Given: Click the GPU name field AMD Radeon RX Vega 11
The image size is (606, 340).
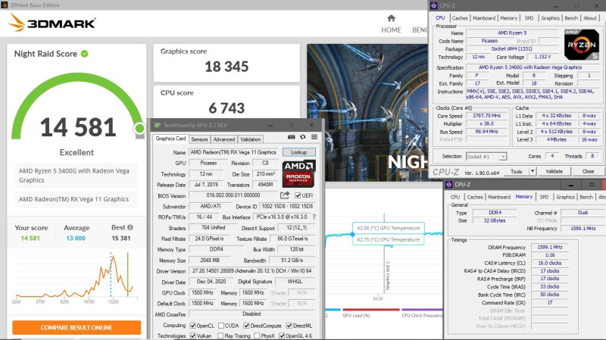Looking at the screenshot, I should pyautogui.click(x=233, y=152).
